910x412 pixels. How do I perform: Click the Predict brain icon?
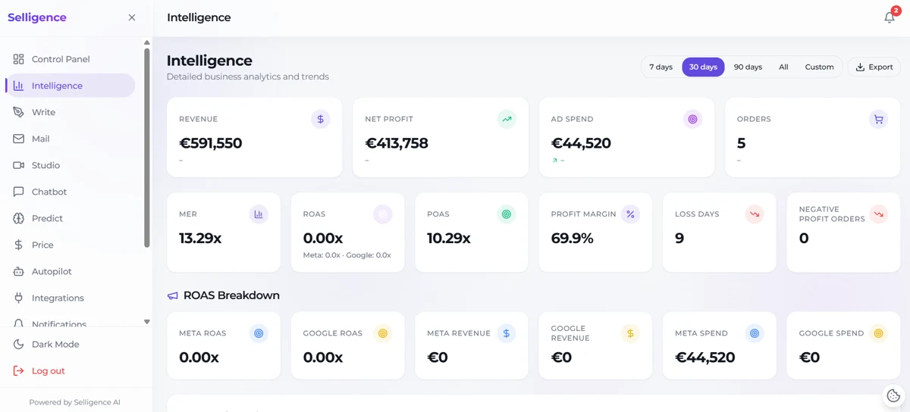click(x=18, y=218)
